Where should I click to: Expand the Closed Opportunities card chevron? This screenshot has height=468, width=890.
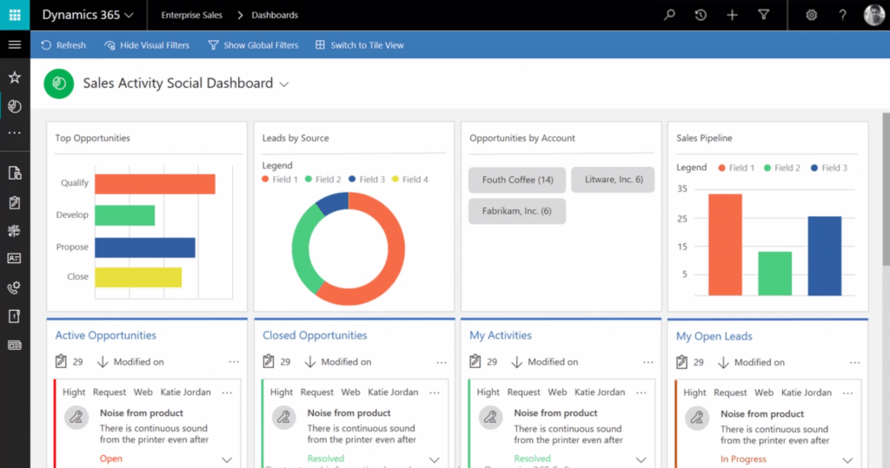(435, 459)
